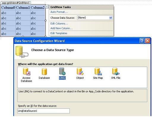
Task: Click the Column0 header in the GridView
Action: (x=8, y=8)
